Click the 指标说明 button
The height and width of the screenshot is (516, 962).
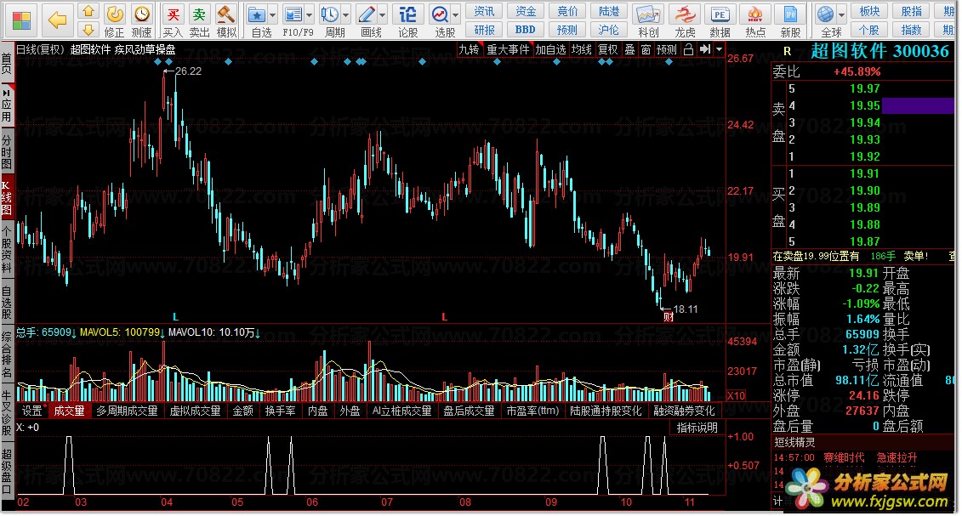[x=697, y=428]
